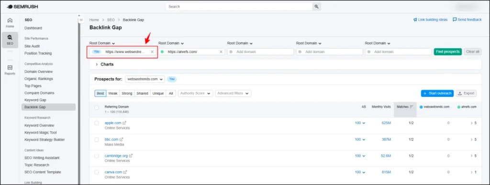Select the All tab
The height and width of the screenshot is (185, 490).
[171, 93]
